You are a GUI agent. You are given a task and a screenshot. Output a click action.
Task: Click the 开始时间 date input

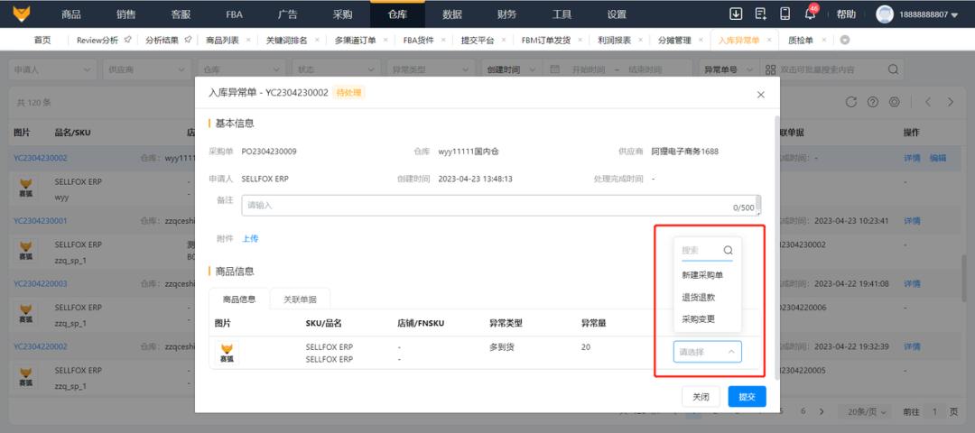(588, 69)
